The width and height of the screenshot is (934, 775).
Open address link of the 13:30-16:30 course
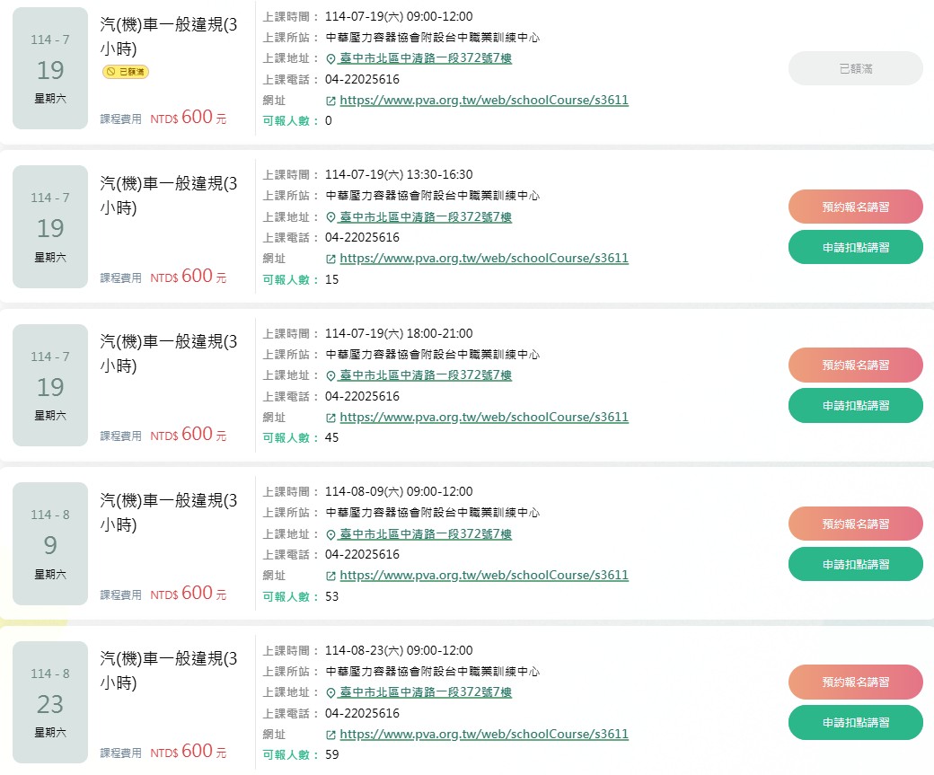(426, 216)
